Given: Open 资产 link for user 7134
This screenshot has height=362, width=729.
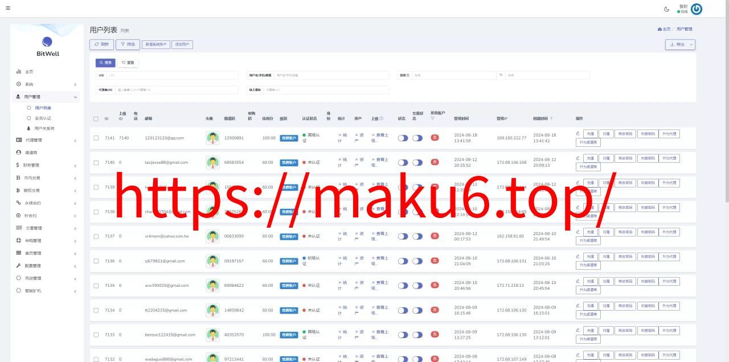Looking at the screenshot, I should tap(359, 310).
